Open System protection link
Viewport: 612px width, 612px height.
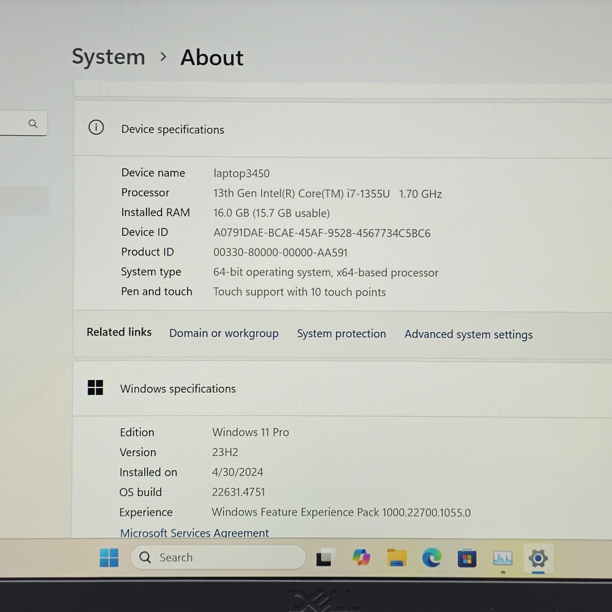click(x=342, y=334)
